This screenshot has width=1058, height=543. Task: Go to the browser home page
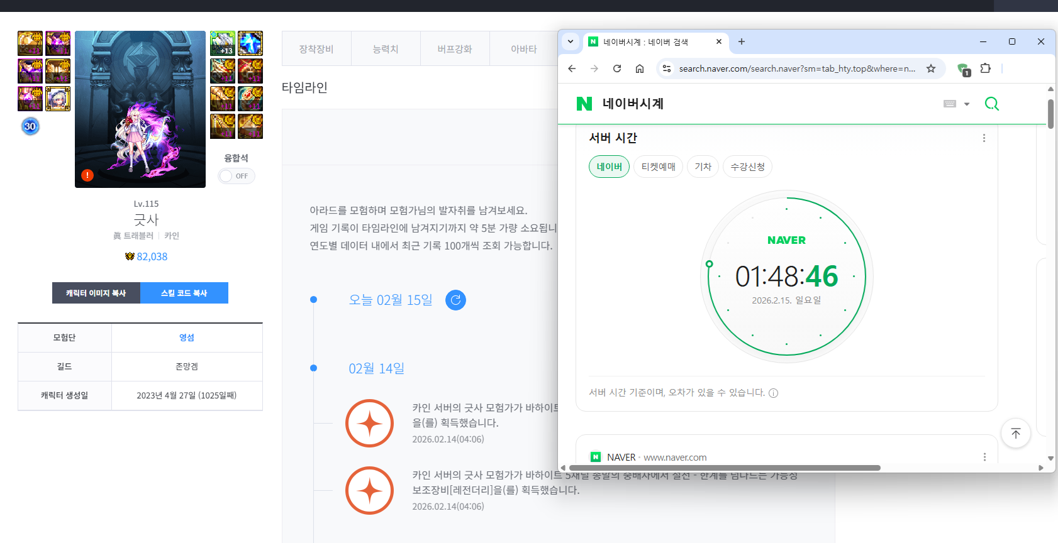click(640, 69)
